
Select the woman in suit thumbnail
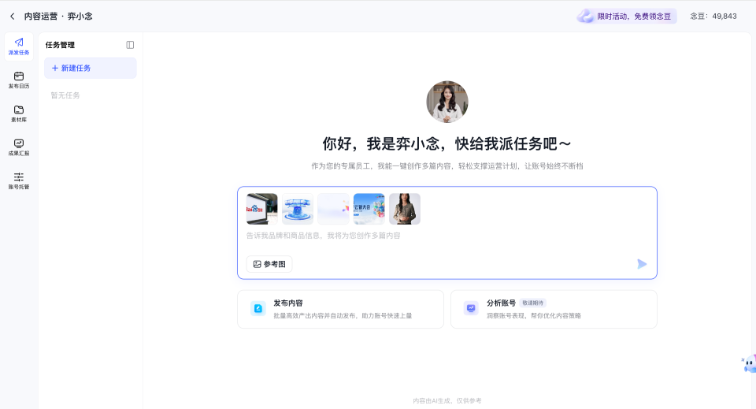point(405,209)
